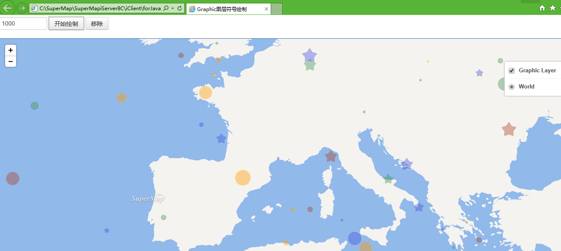The width and height of the screenshot is (561, 251).
Task: Open the address bar dropdown arrow
Action: click(x=172, y=9)
